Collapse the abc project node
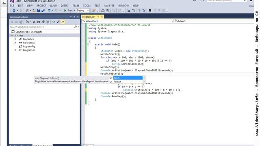 point(12,35)
